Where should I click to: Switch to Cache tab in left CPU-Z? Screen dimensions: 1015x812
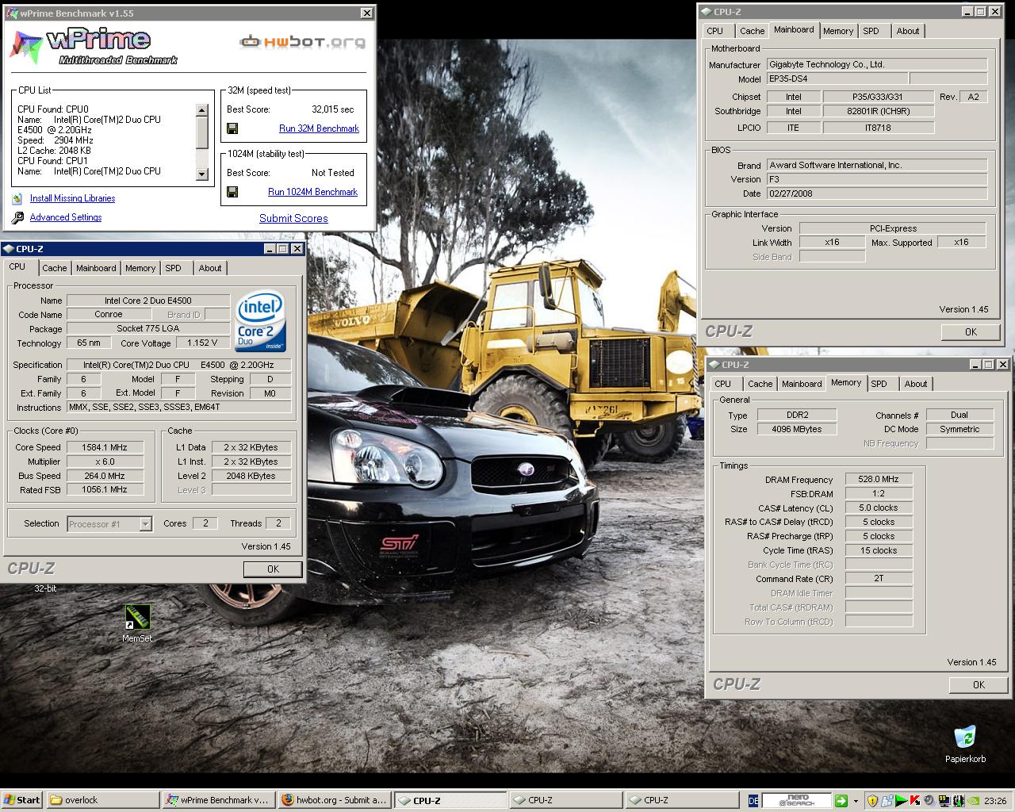[x=55, y=268]
